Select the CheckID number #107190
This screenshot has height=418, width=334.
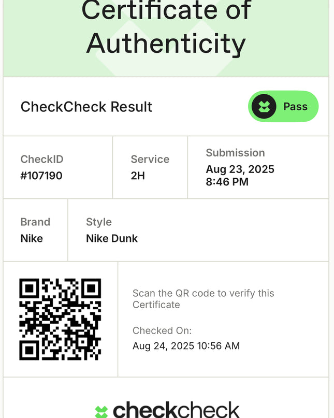41,176
